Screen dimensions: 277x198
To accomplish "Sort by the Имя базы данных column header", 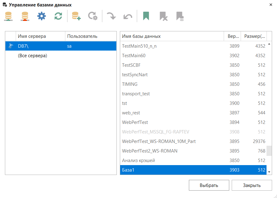I will [171, 36].
